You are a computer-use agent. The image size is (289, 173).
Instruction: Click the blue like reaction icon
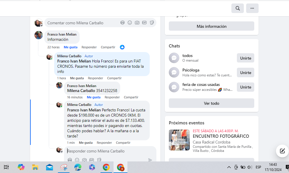122,47
